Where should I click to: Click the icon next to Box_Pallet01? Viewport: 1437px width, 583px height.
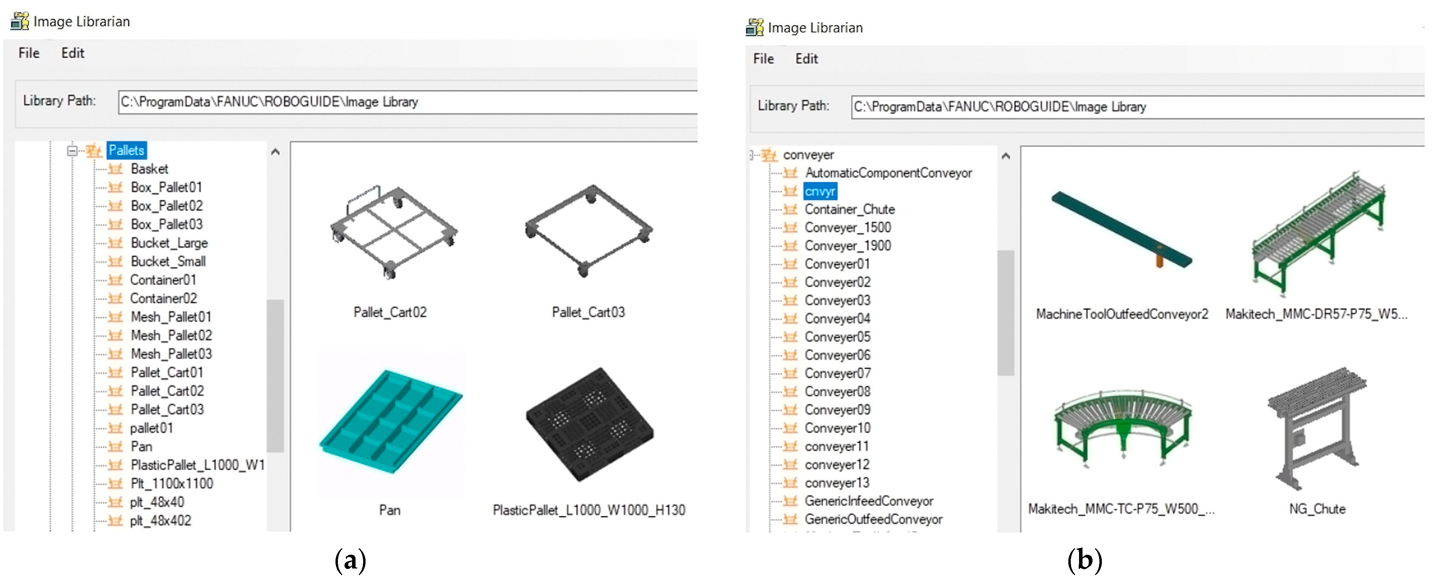pyautogui.click(x=115, y=187)
